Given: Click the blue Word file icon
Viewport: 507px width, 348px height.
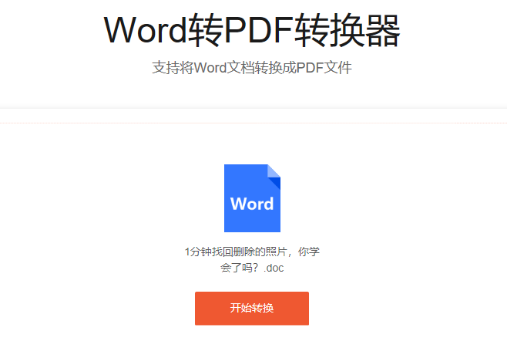Looking at the screenshot, I should tap(252, 198).
